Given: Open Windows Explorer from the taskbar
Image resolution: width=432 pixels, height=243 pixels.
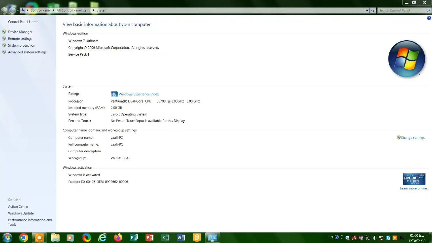Looking at the screenshot, I should click(x=55, y=238).
